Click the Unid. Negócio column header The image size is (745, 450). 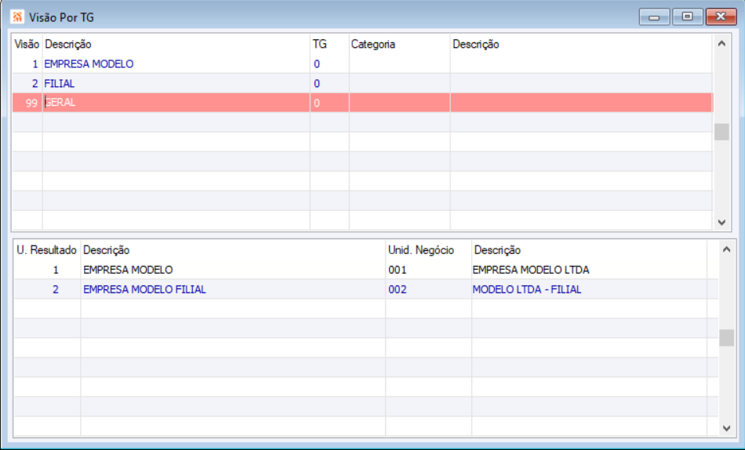pos(421,250)
